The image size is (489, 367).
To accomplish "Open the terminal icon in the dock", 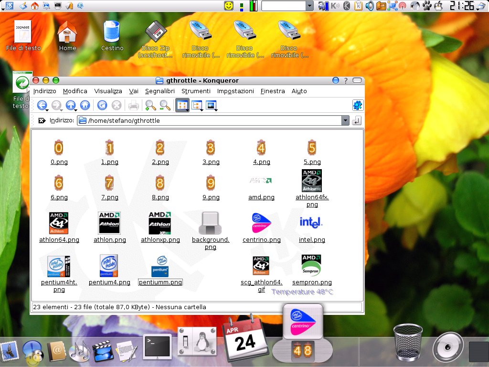I will (157, 346).
